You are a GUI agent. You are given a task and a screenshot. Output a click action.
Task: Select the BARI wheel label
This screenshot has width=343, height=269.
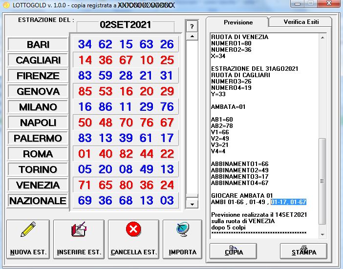point(38,44)
